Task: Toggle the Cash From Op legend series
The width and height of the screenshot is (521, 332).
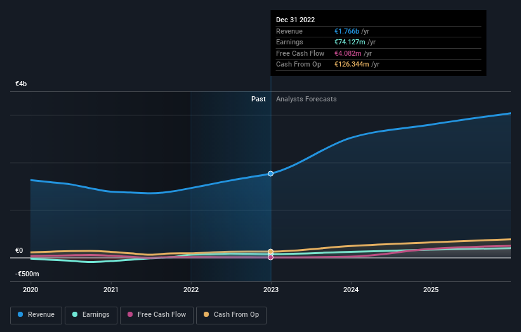Action: point(231,315)
